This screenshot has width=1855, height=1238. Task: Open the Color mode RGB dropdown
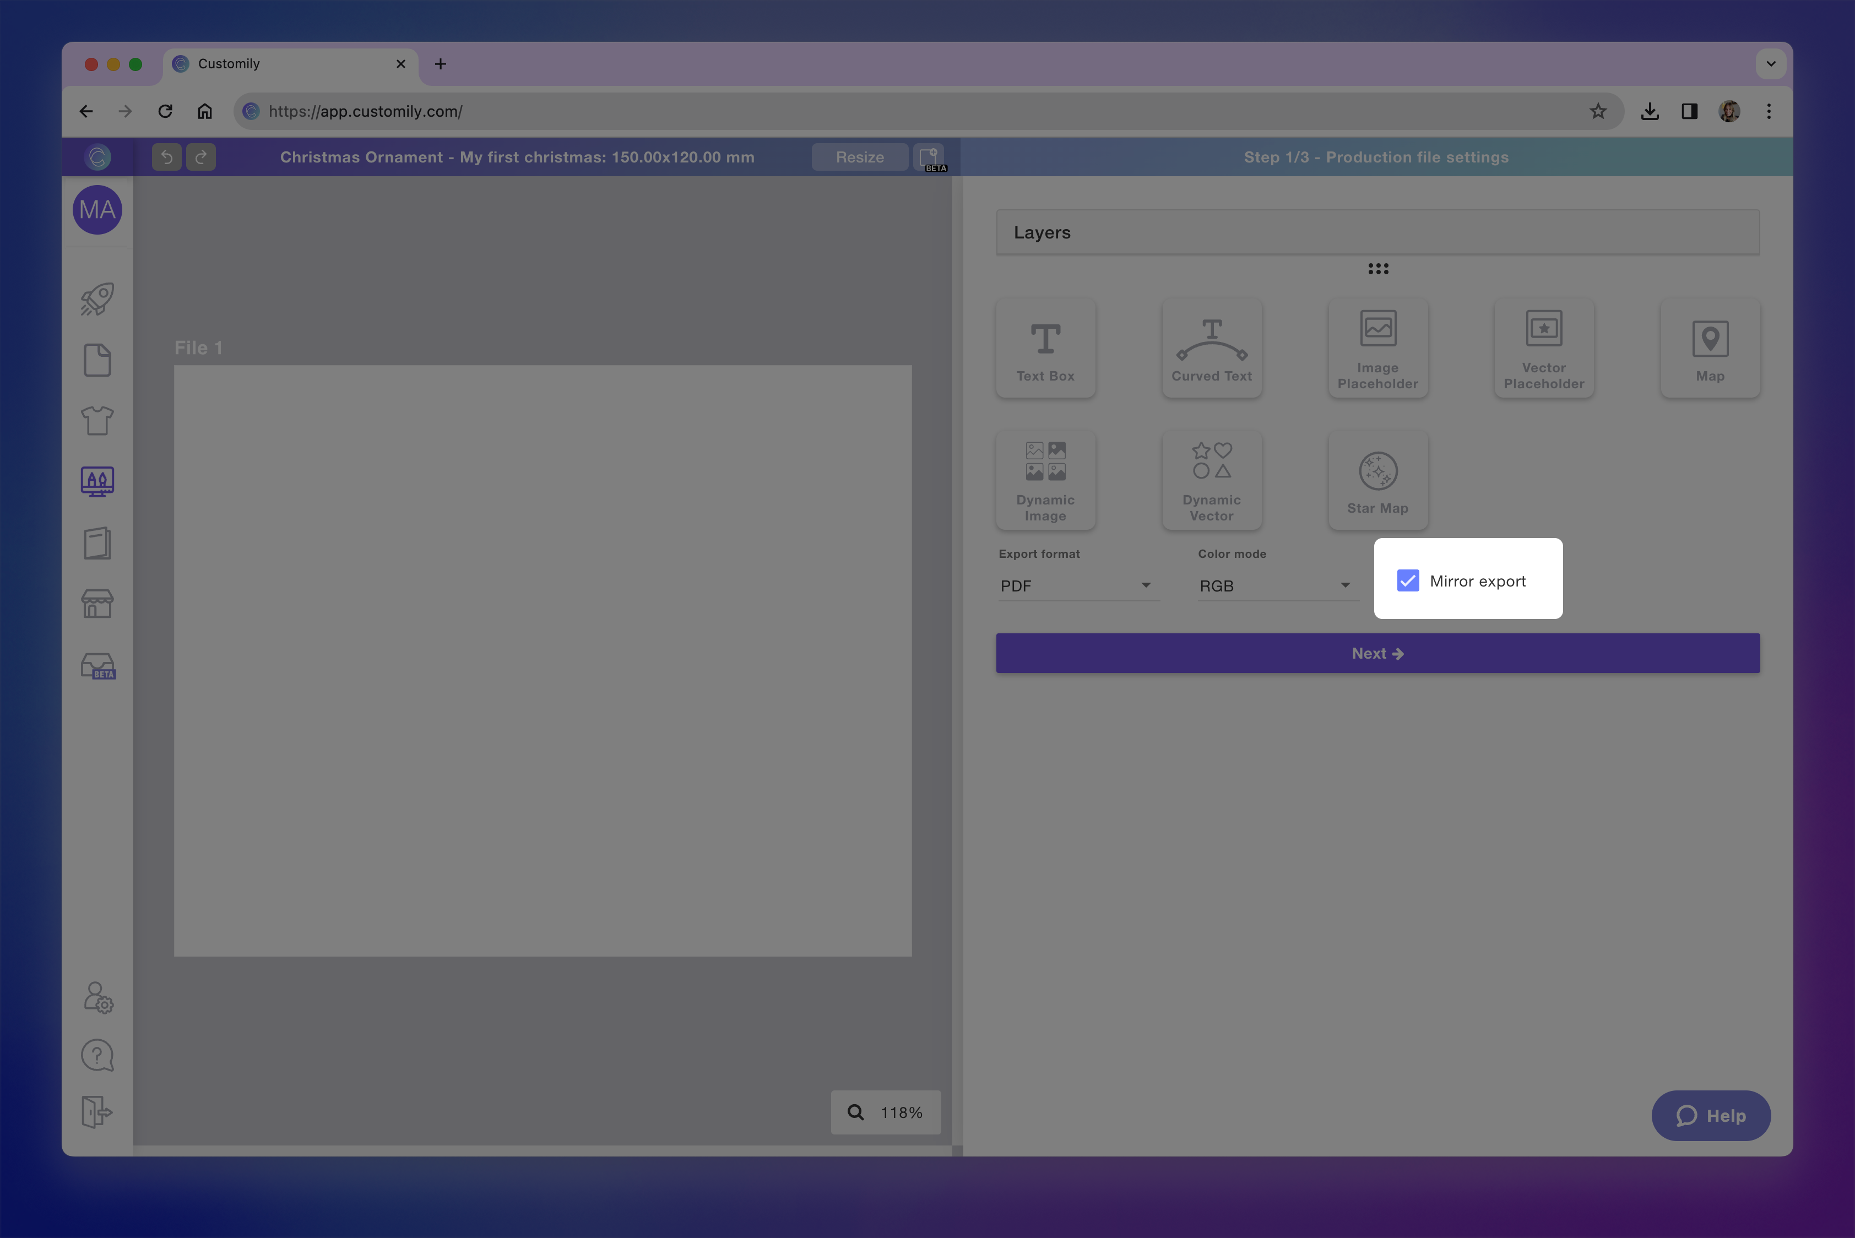pyautogui.click(x=1276, y=586)
